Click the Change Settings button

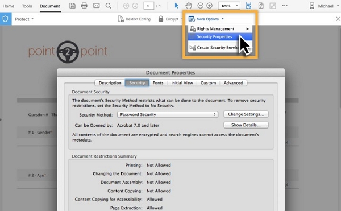(246, 114)
